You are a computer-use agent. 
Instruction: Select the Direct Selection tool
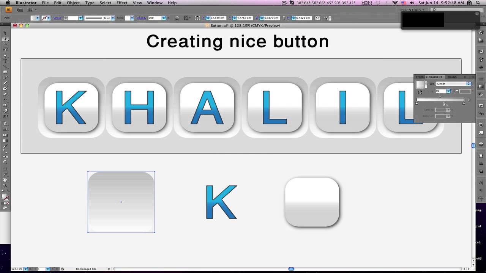click(5, 38)
